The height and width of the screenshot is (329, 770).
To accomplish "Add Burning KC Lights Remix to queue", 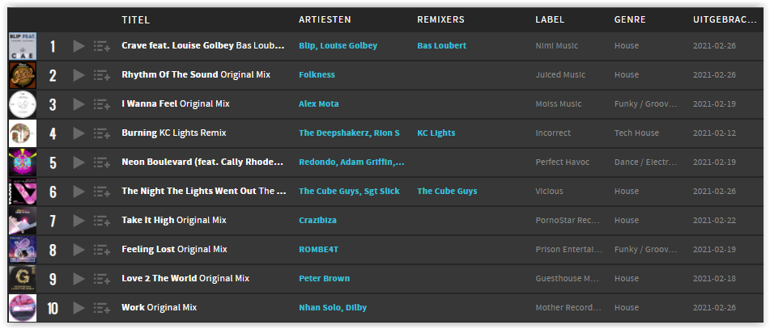I will click(102, 133).
